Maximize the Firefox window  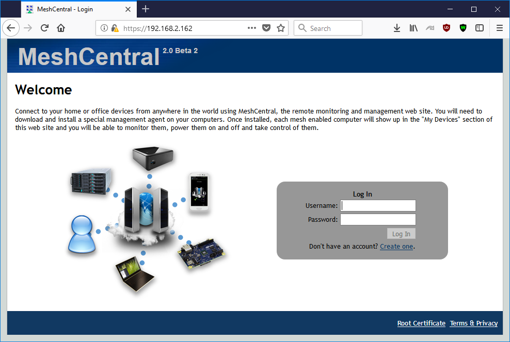pyautogui.click(x=474, y=9)
